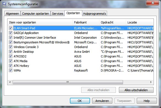Go to the Services tab
Screen dimensions: 161x108
58,14
